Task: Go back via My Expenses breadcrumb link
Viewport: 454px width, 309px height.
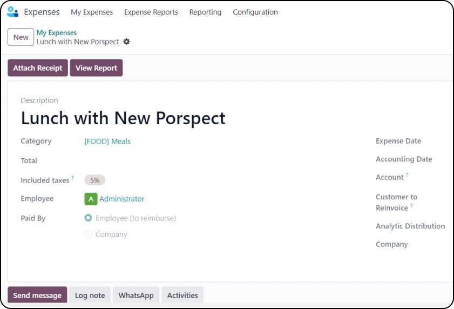Action: coord(57,33)
